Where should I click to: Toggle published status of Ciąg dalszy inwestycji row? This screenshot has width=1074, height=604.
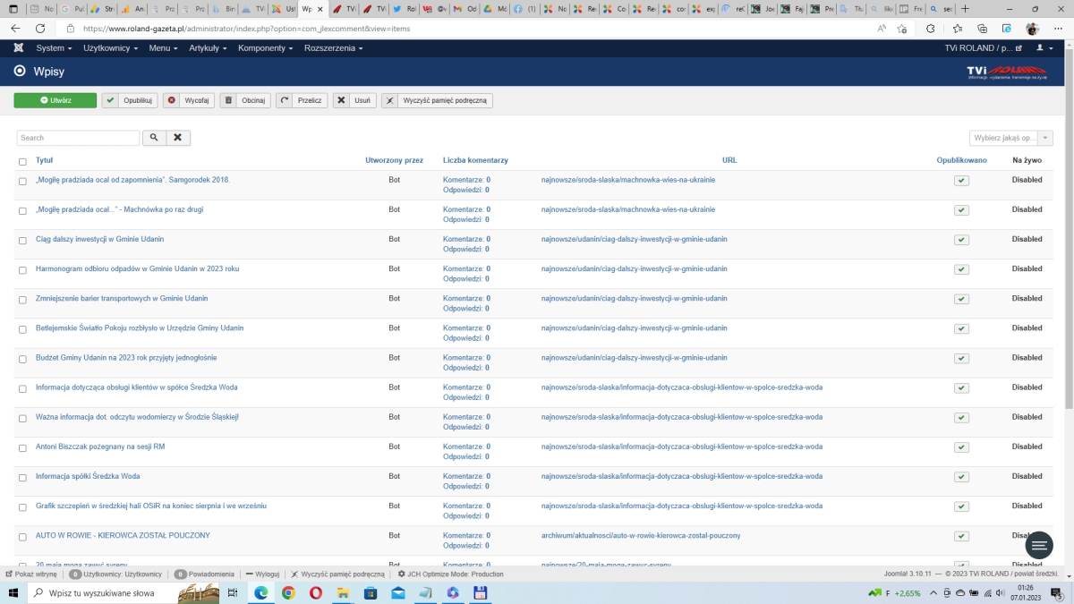(961, 240)
